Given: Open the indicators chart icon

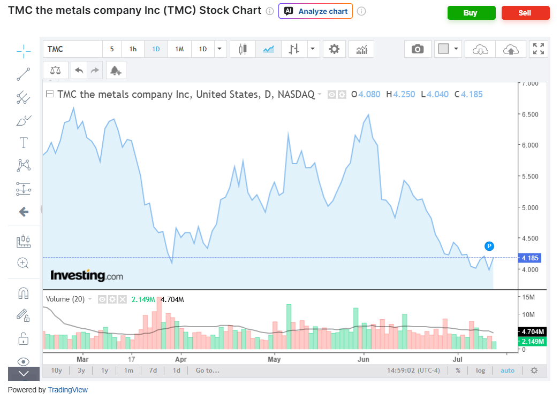Looking at the screenshot, I should point(361,49).
